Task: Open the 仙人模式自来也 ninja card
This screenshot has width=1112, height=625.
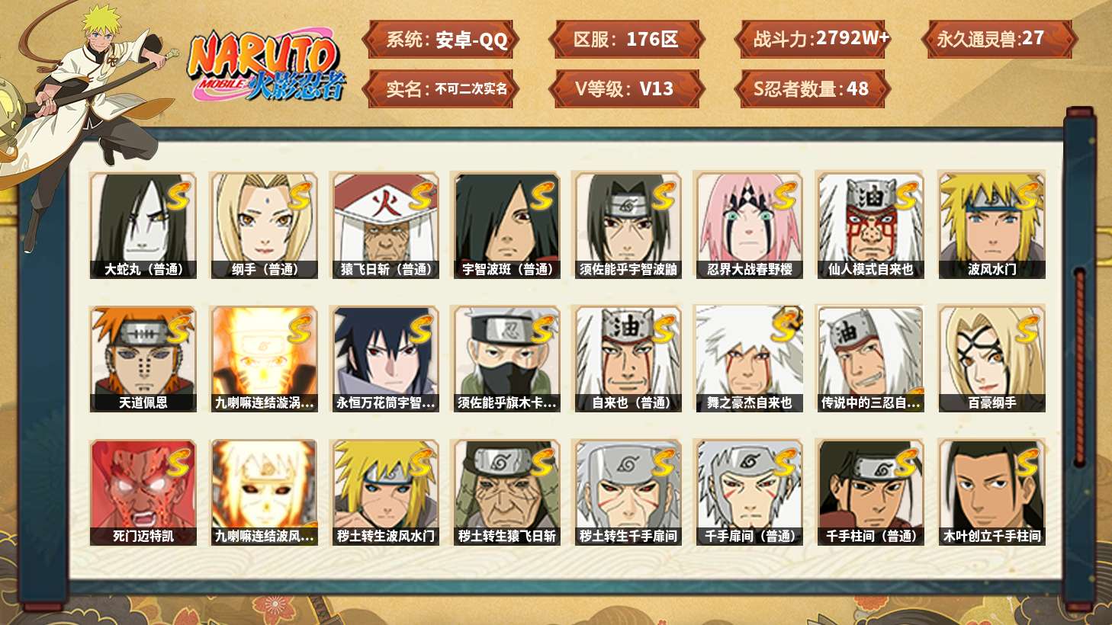Action: click(870, 226)
